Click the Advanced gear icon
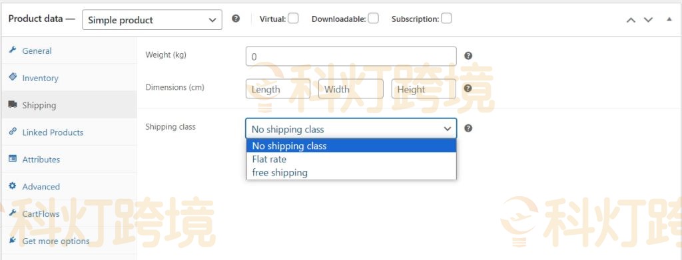682x260 pixels. [13, 186]
